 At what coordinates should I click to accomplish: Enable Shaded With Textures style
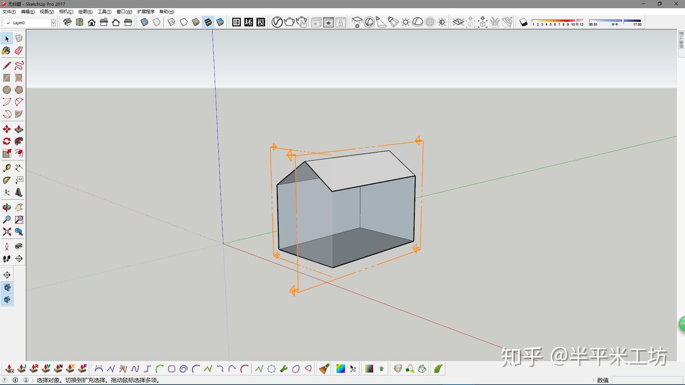pyautogui.click(x=208, y=22)
